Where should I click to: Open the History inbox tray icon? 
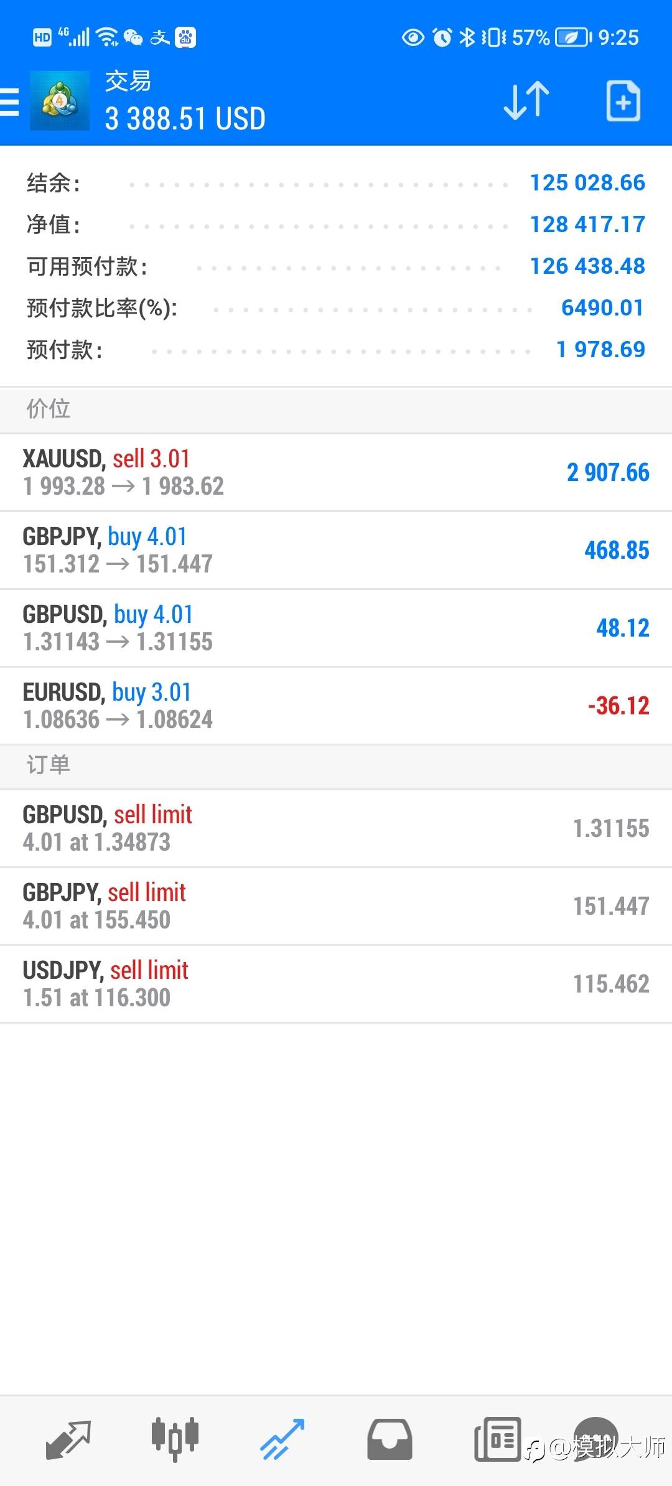coord(390,1439)
